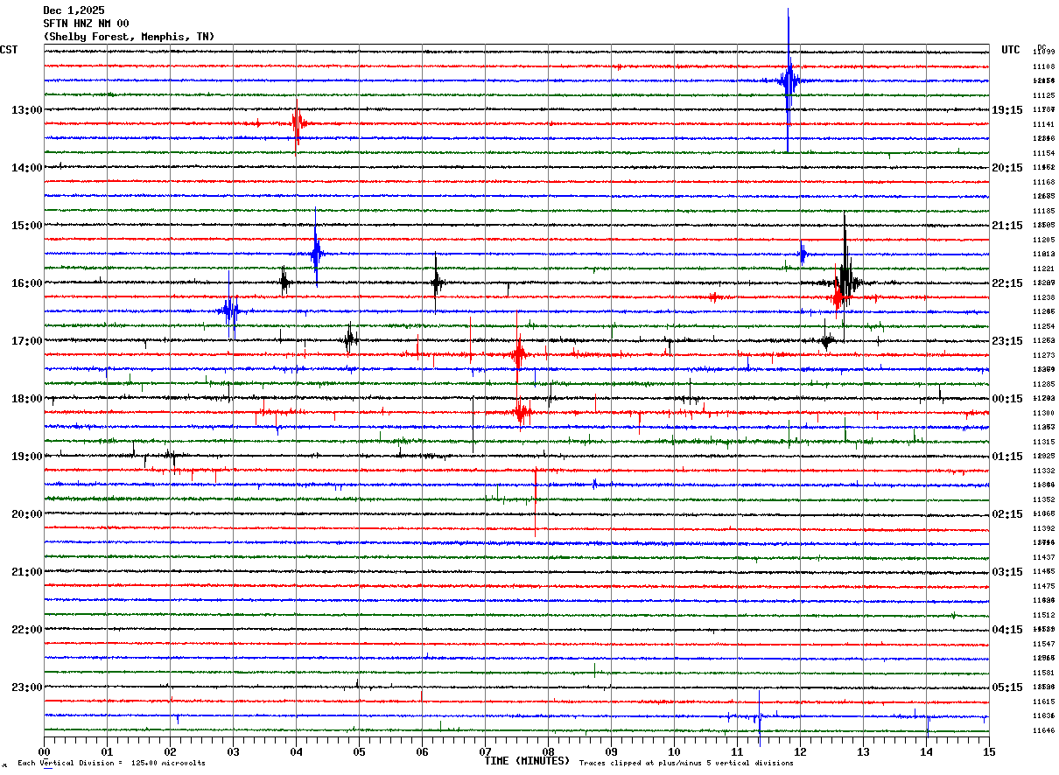Click the DC offset value 11238

(x=1043, y=297)
